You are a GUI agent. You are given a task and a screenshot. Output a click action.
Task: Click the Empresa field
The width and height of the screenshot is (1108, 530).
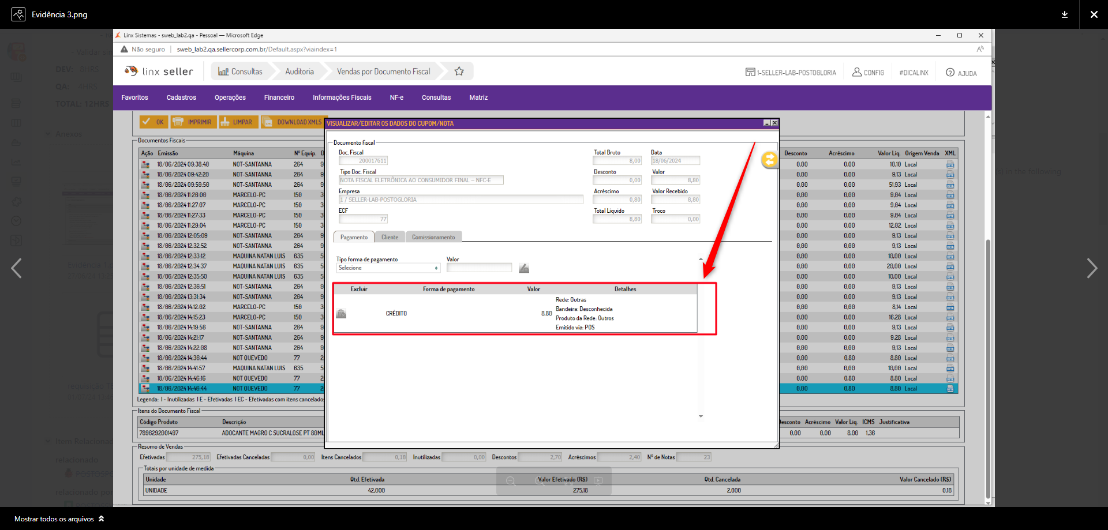461,200
